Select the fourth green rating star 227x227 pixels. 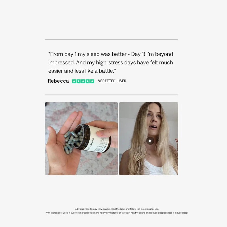(88, 81)
